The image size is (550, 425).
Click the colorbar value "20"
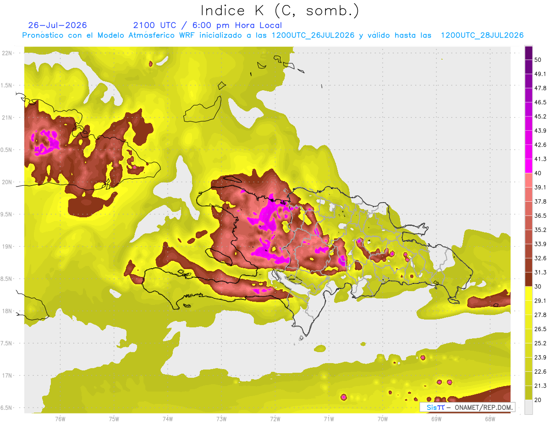click(x=538, y=400)
